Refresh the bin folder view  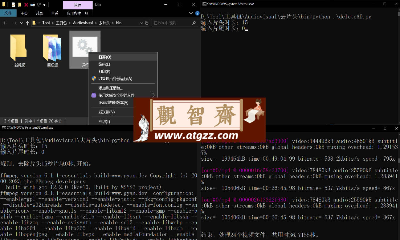147,23
